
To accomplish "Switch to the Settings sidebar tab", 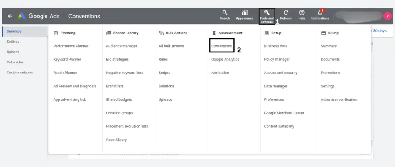I will click(x=13, y=42).
